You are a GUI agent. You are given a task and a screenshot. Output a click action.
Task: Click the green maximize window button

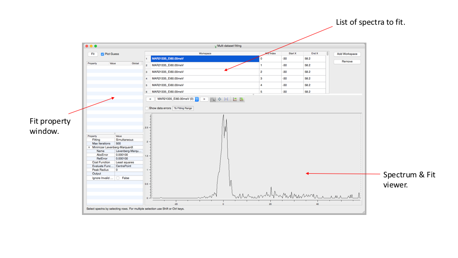point(96,46)
